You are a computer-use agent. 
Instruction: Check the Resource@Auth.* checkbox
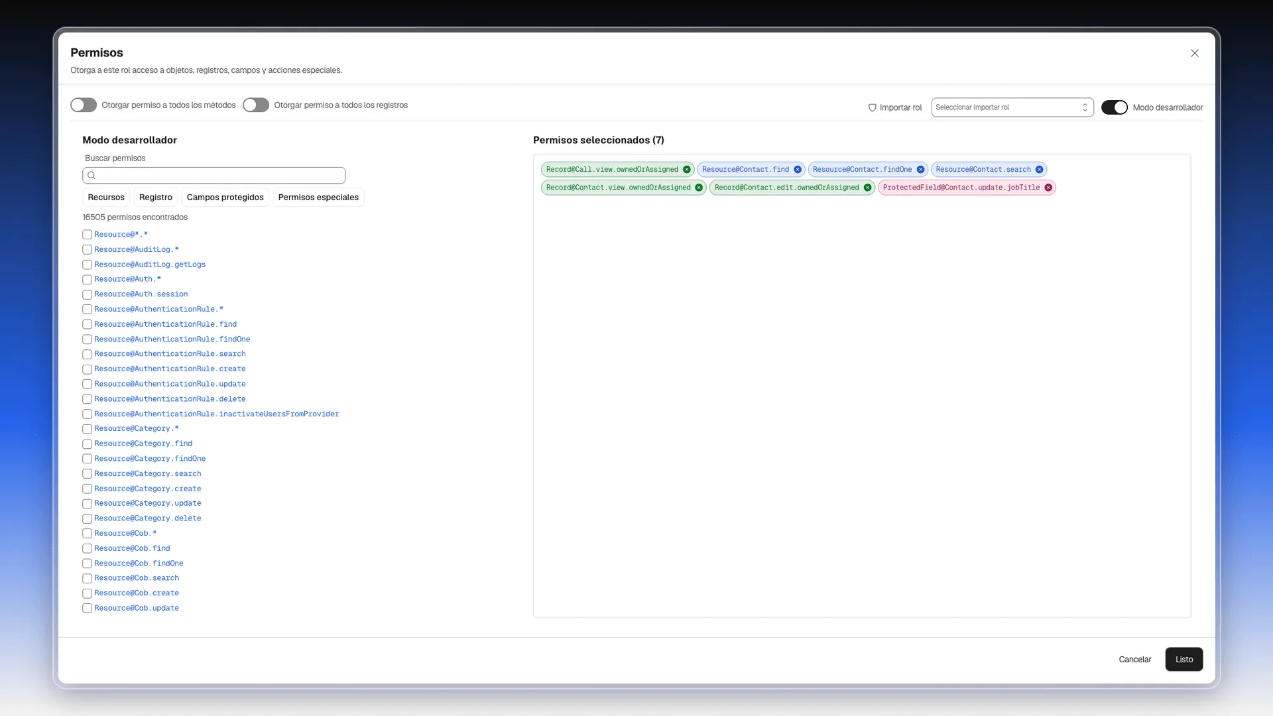(x=87, y=280)
